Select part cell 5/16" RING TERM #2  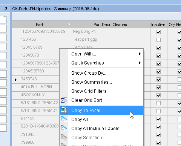(x=39, y=103)
